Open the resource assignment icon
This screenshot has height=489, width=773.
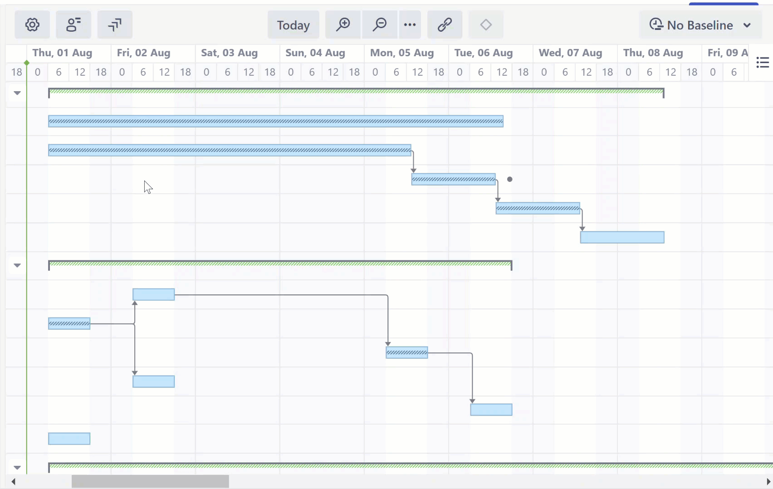click(73, 25)
